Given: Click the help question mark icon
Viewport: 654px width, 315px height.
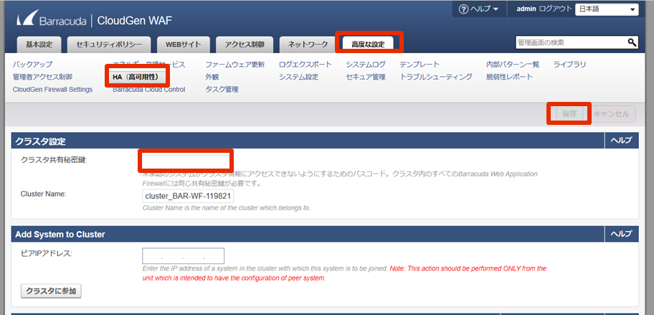Looking at the screenshot, I should (463, 9).
